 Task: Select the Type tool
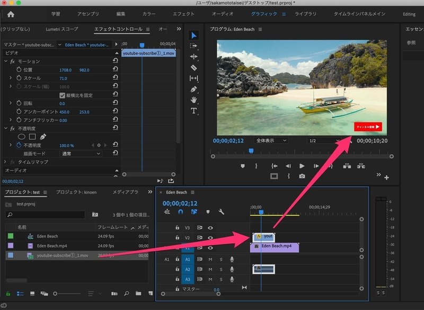(194, 111)
